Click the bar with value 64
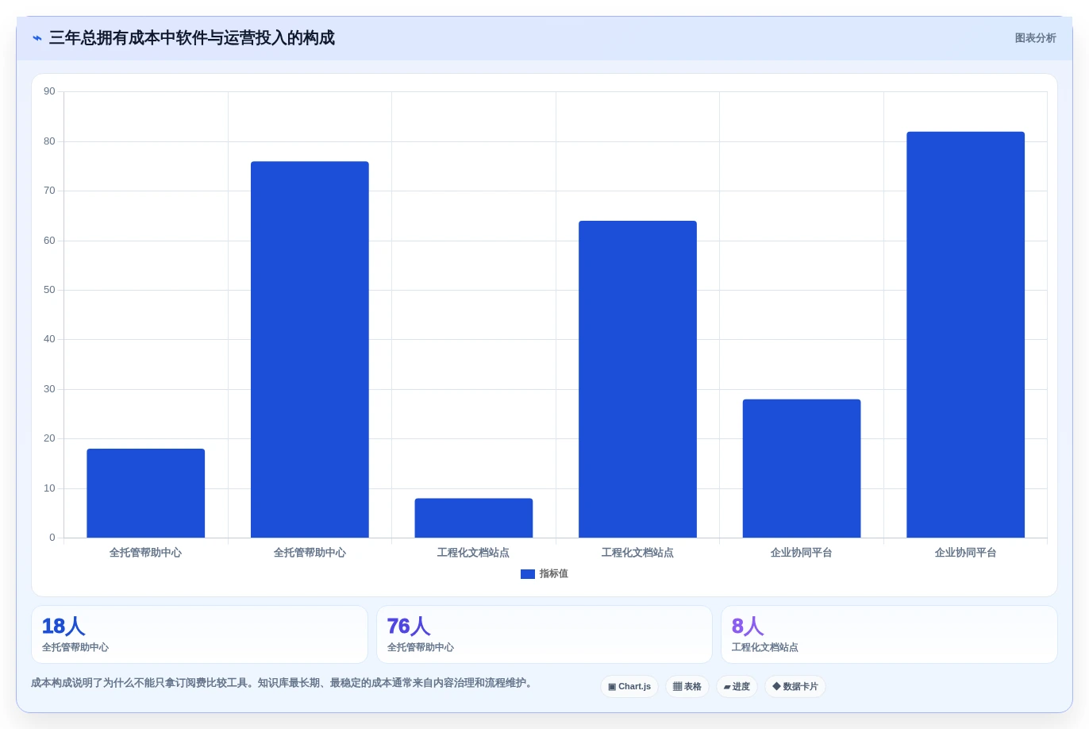Screen dimensions: 1089x729 (637, 379)
